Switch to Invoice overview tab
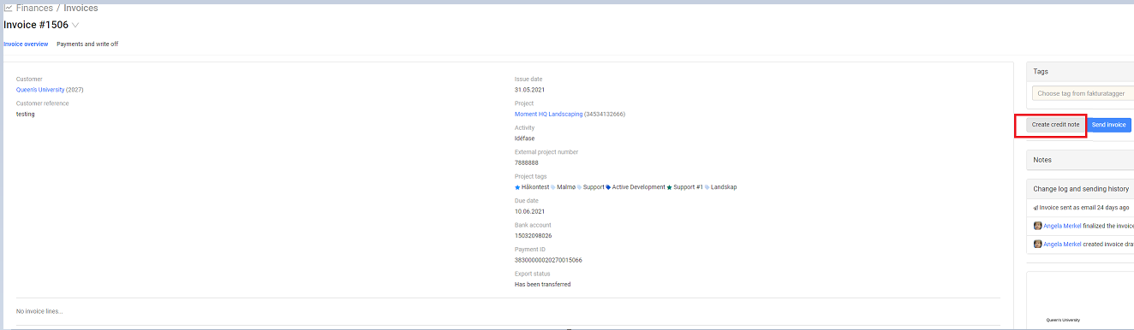This screenshot has width=1134, height=330. point(26,44)
